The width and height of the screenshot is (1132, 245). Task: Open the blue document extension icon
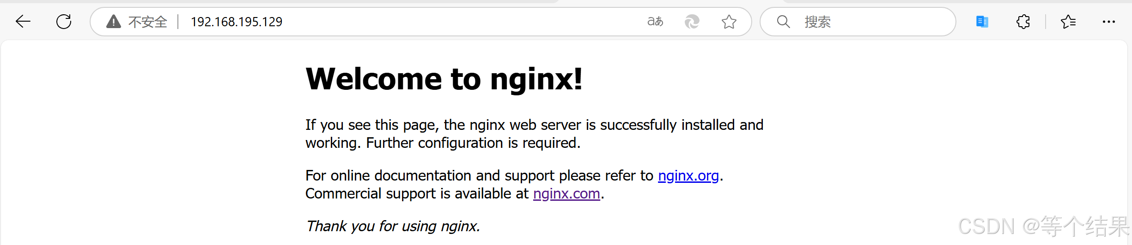tap(982, 22)
